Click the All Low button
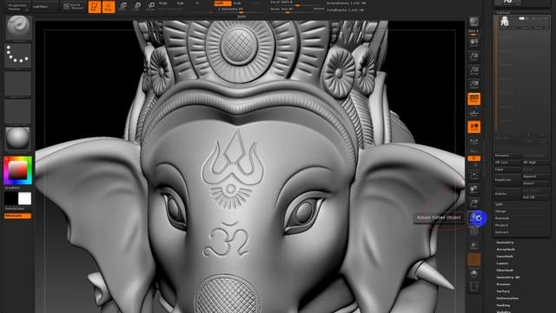The image size is (556, 313). [507, 163]
